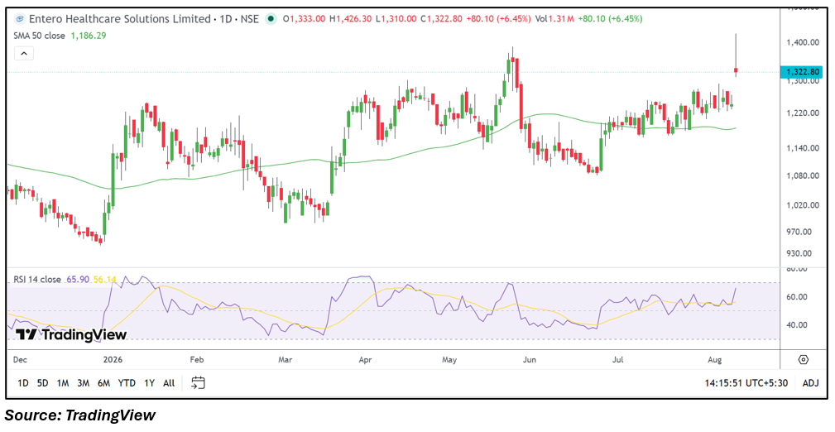The image size is (835, 432).
Task: Click the 2026 year label on time axis
Action: click(112, 359)
